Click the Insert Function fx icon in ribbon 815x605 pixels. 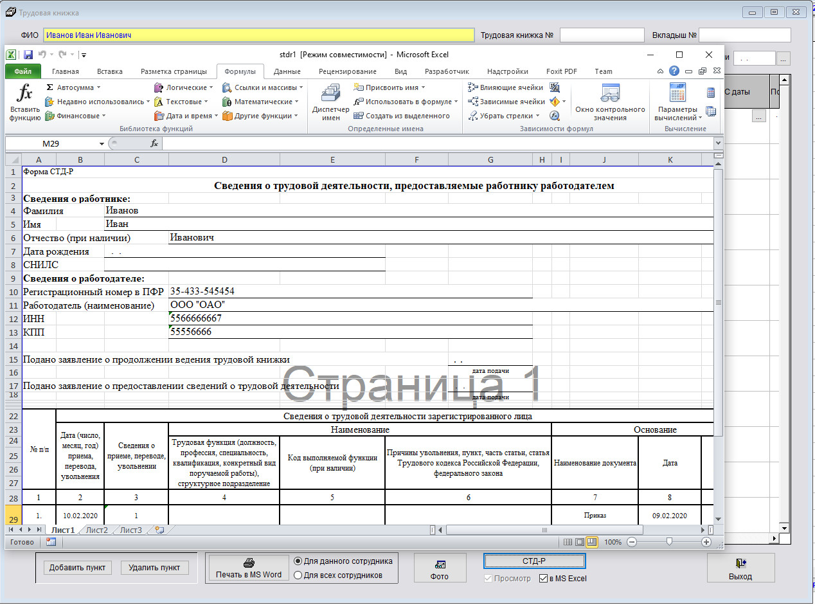click(x=24, y=102)
